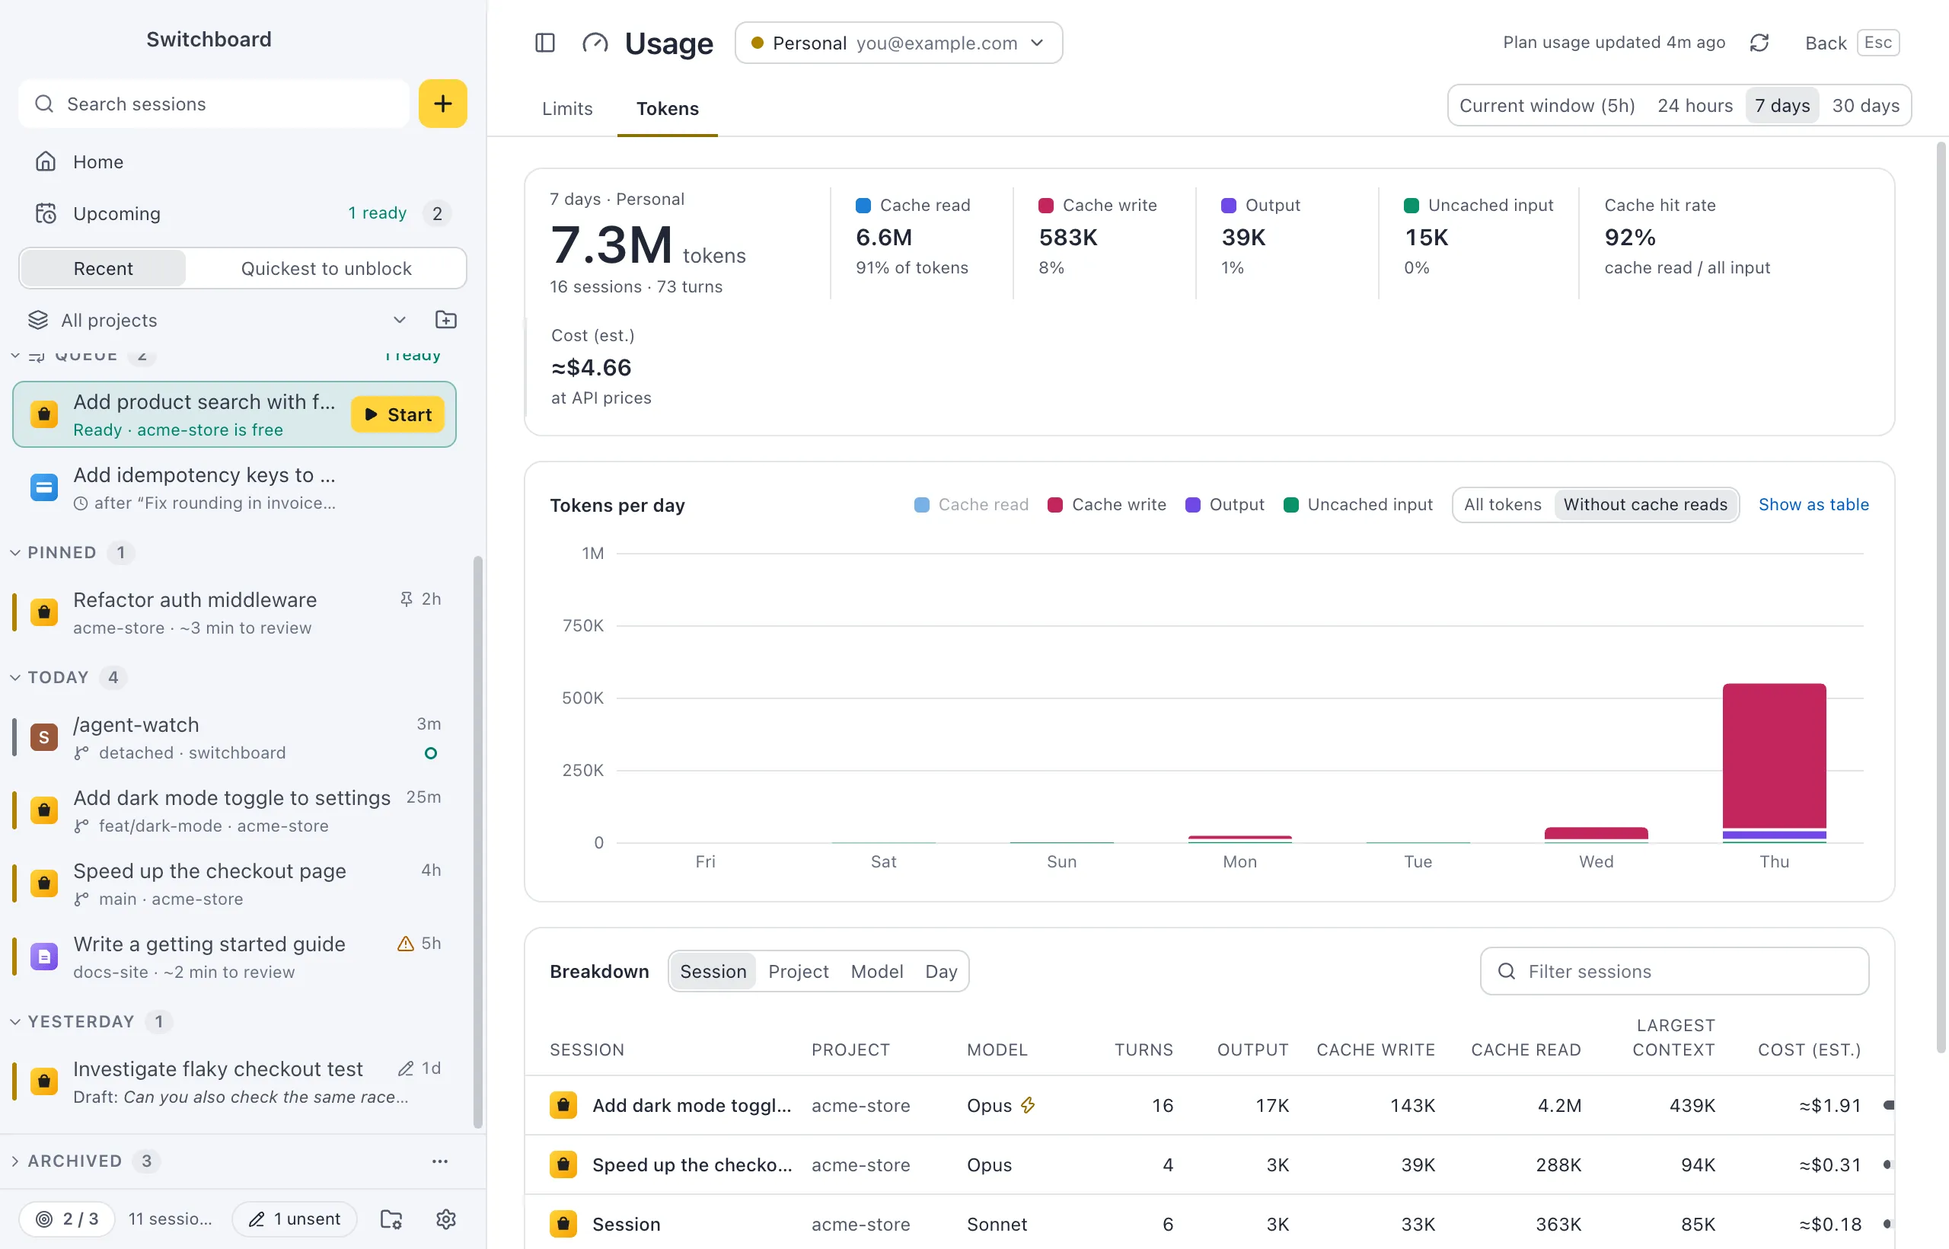Click the Add idempotency keys session icon
The image size is (1949, 1249).
click(44, 487)
